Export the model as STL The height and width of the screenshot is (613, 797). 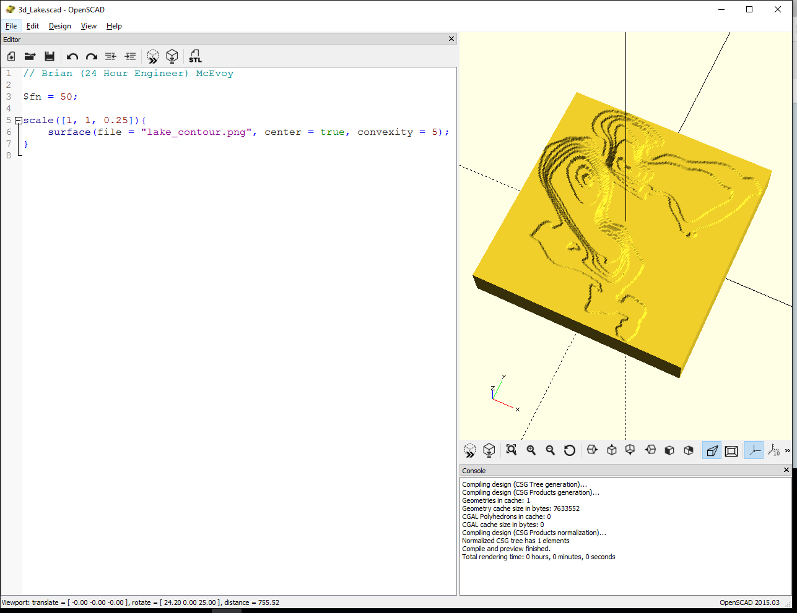195,56
